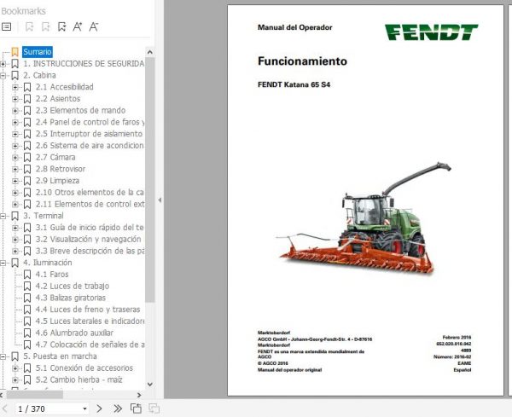Expand the 2.1 Accesibilidad node
Image resolution: width=512 pixels, height=417 pixels.
[x=15, y=87]
